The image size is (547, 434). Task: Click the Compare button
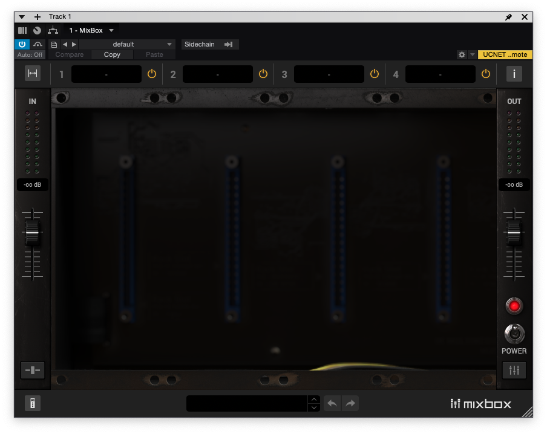pyautogui.click(x=70, y=55)
